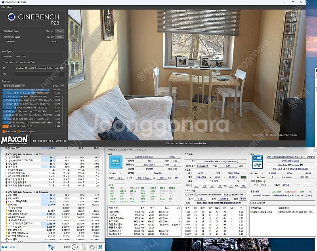Image resolution: width=317 pixels, height=251 pixels.
Task: Open sensor settings with the gear icon
Action: 92,247
